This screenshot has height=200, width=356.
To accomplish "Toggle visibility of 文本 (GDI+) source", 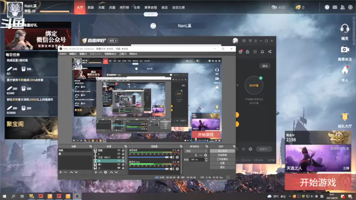I will [119, 157].
